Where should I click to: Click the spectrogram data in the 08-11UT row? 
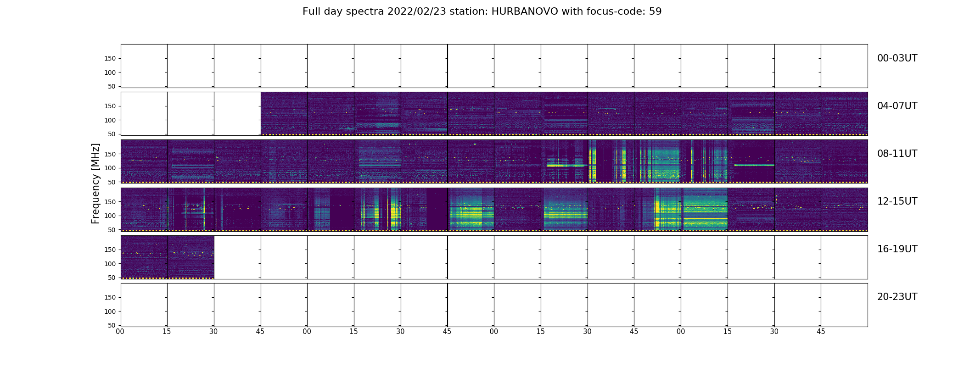pos(494,161)
